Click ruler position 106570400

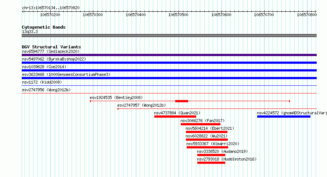136,15
